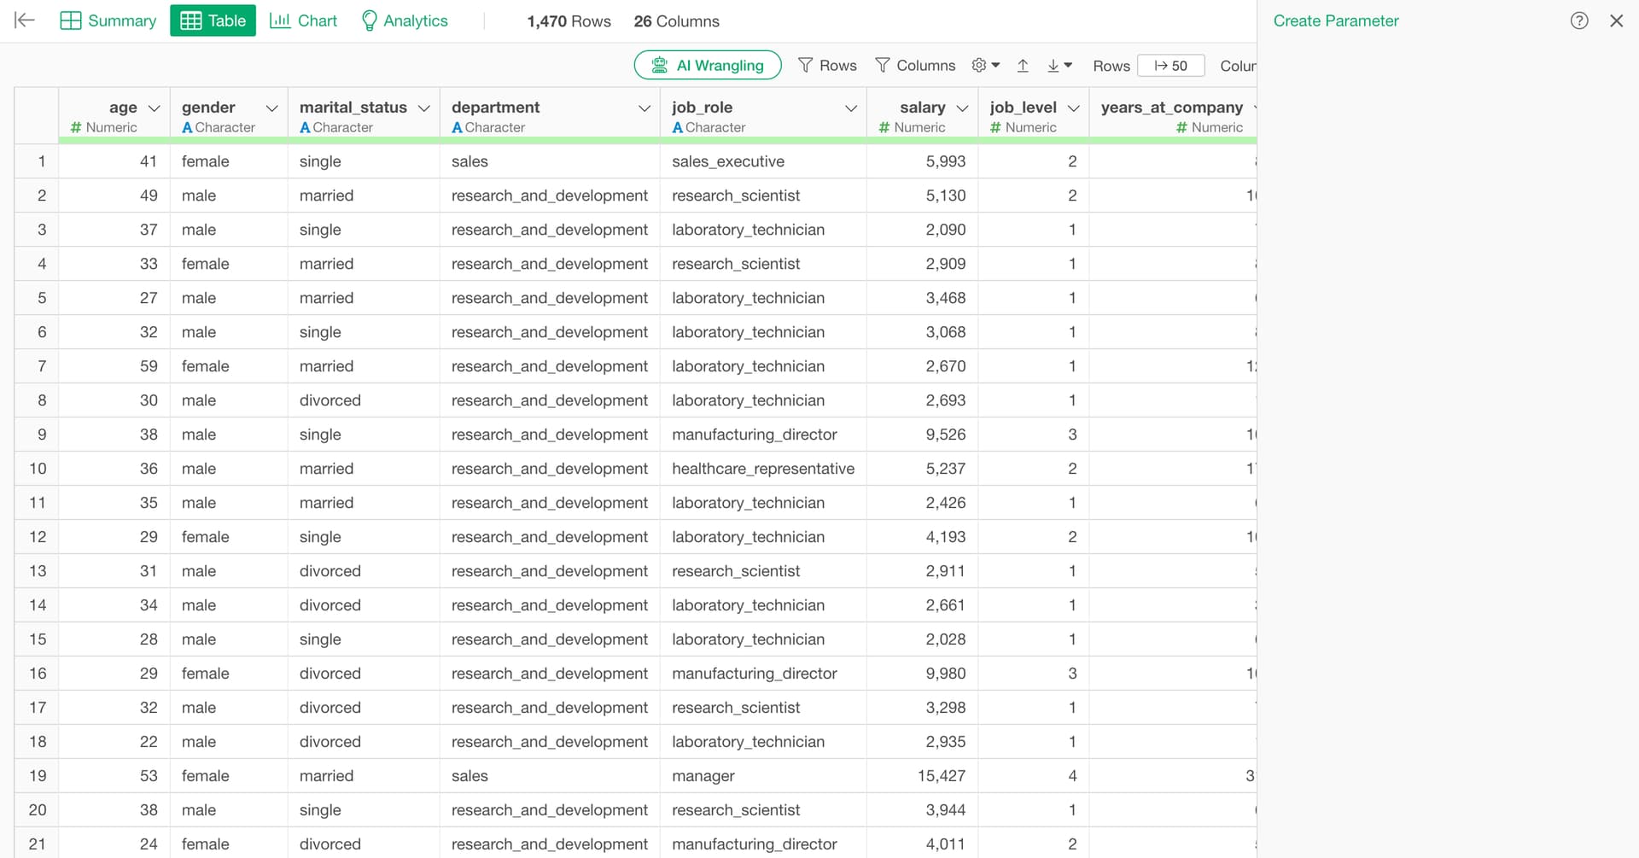Click the age column Numeric type icon

pos(76,127)
